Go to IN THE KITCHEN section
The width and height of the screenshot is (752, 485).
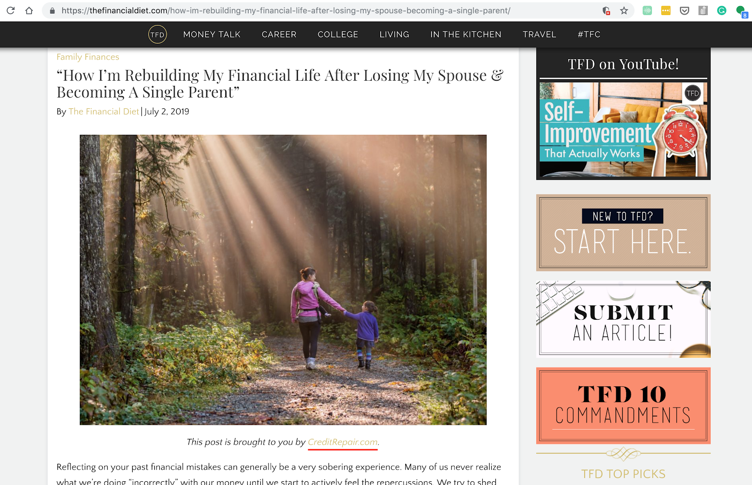466,34
